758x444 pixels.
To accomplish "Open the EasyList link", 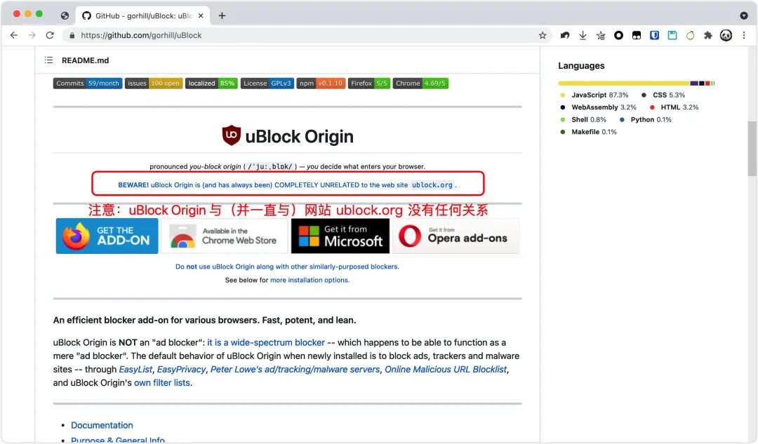I will point(135,370).
